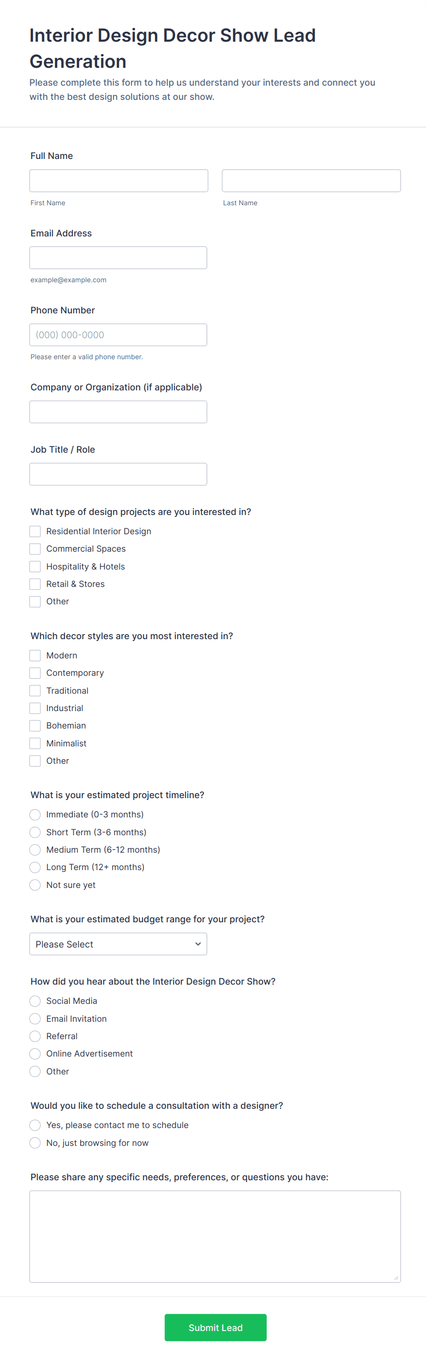Image resolution: width=426 pixels, height=1364 pixels.
Task: Tick the Hospitality & Hotels checkbox
Action: [35, 567]
